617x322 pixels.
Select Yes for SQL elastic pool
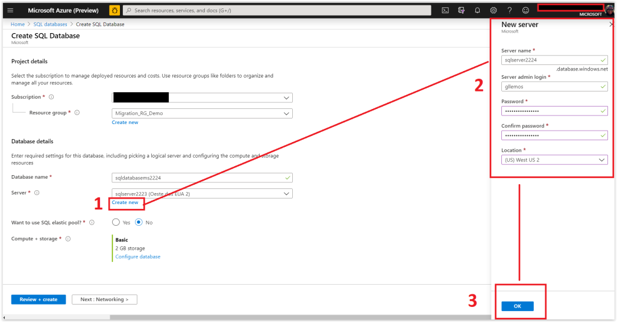point(116,223)
